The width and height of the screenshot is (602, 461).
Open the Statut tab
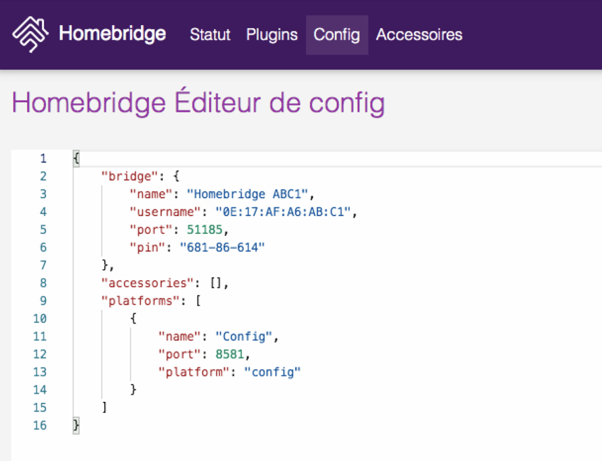click(210, 35)
